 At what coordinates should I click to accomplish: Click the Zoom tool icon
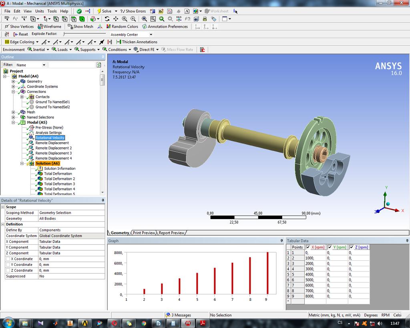(x=125, y=19)
